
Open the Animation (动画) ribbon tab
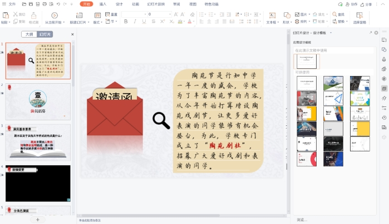click(x=135, y=4)
